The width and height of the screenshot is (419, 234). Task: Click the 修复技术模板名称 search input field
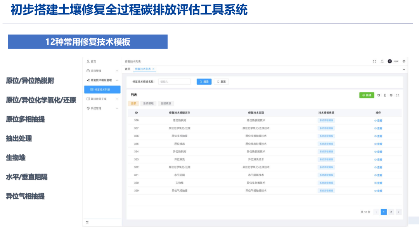pos(174,82)
